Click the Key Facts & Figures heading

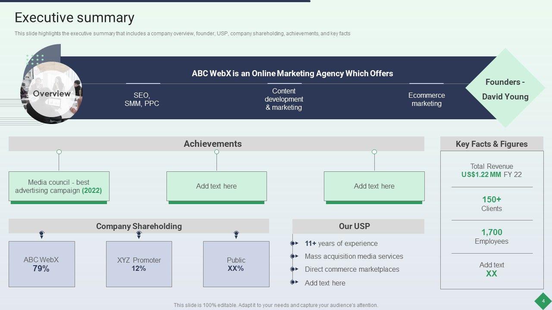click(492, 144)
